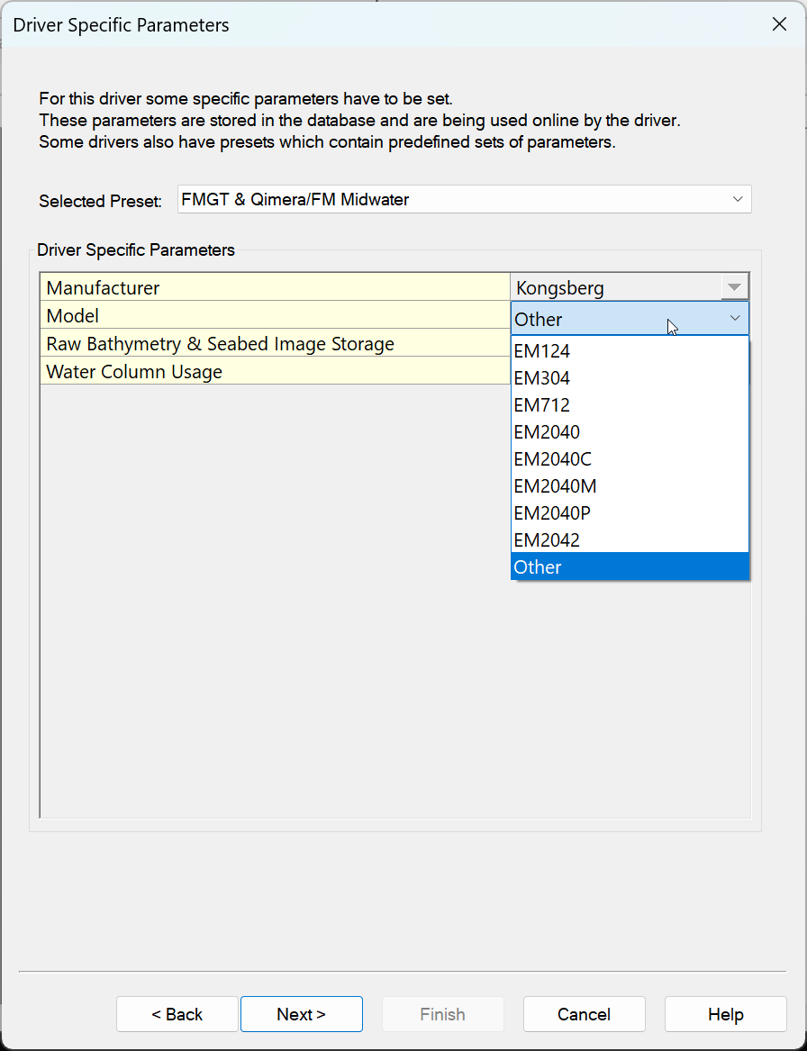Expand the Manufacturer Kongsberg dropdown arrow
807x1051 pixels.
click(734, 288)
